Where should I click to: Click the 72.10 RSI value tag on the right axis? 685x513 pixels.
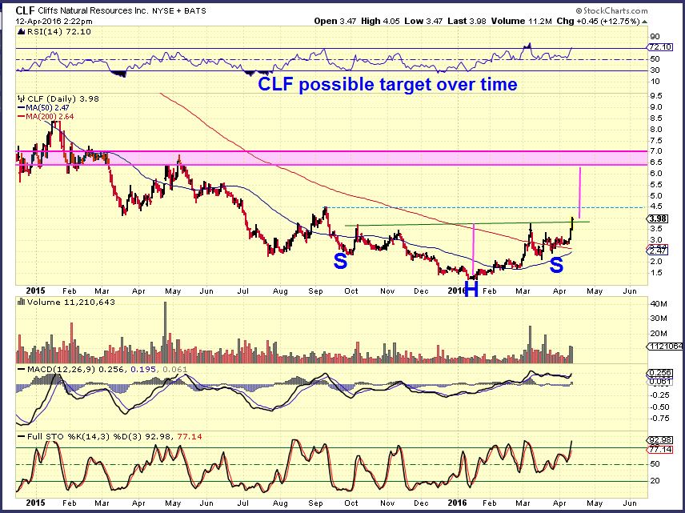[x=660, y=46]
